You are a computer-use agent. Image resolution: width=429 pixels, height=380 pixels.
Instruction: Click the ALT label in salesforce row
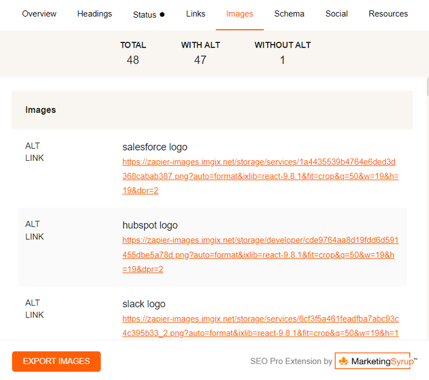coord(32,146)
